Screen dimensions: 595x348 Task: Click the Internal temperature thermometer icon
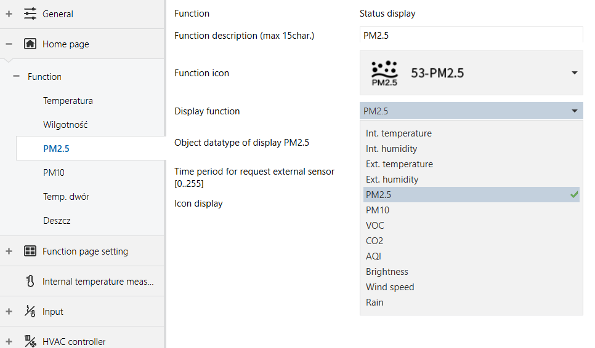(x=30, y=282)
